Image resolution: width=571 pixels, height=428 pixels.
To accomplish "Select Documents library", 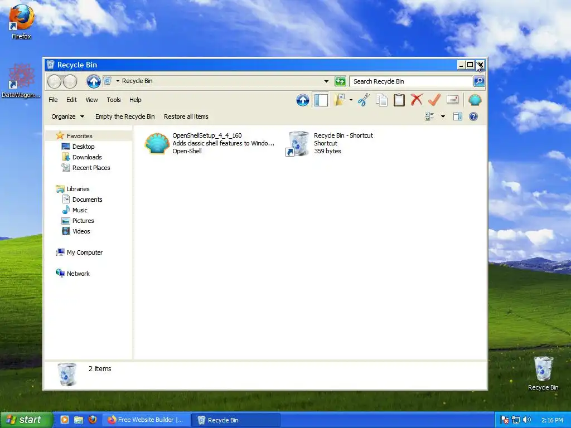I will tap(87, 200).
